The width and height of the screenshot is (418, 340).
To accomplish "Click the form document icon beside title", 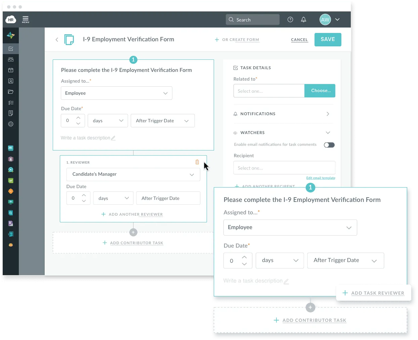I will 69,40.
